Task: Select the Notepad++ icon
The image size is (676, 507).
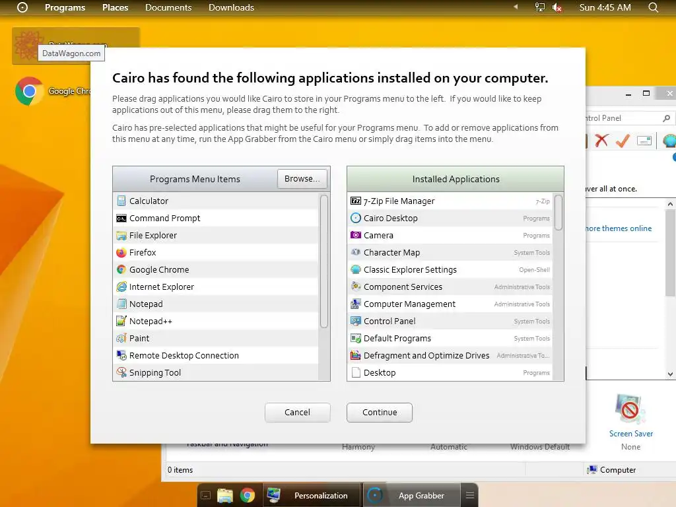Action: click(x=121, y=321)
